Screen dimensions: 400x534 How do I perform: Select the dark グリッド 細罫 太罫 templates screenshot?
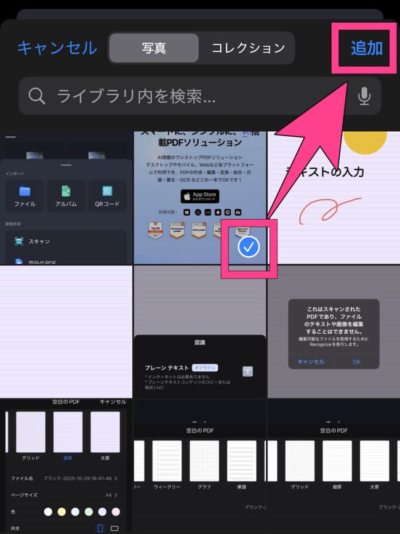pos(334,467)
